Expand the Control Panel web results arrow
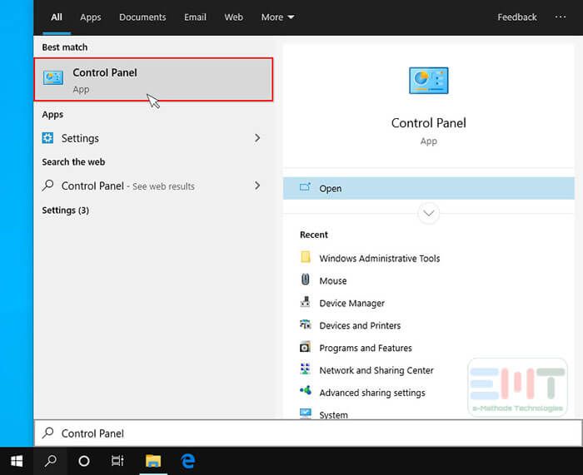The image size is (583, 475). (x=257, y=186)
